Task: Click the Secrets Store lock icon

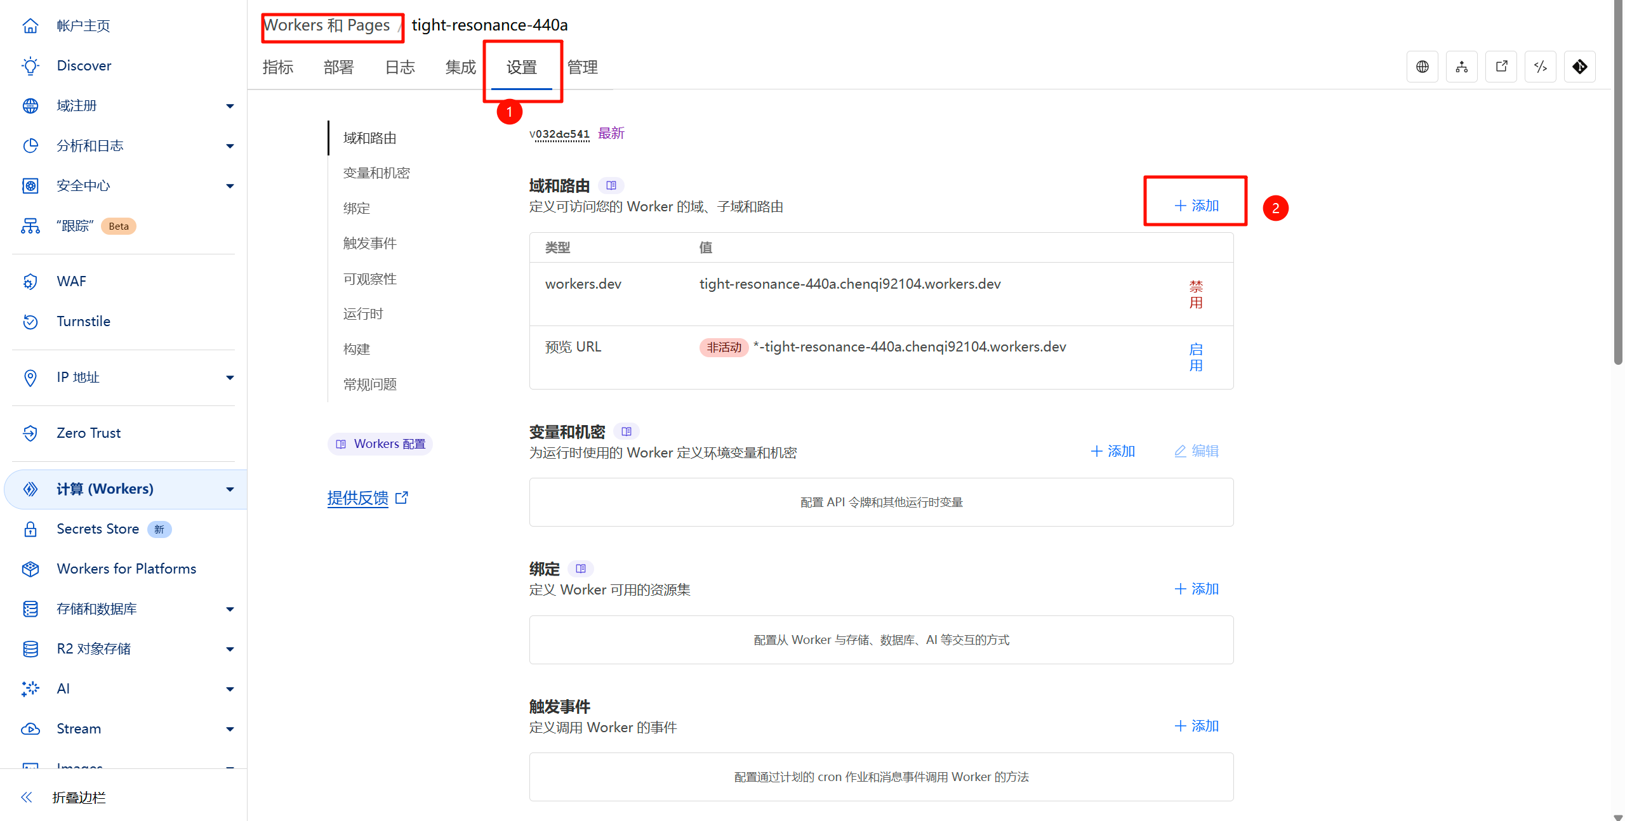Action: pyautogui.click(x=30, y=529)
